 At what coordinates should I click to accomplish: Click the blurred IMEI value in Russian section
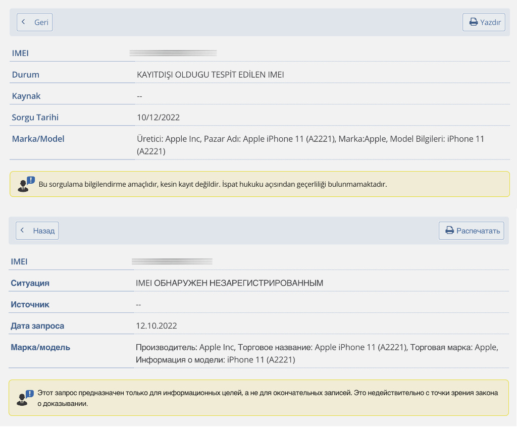(x=172, y=261)
